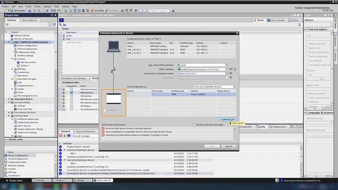Toggle Whole words only in Find and replace
The width and height of the screenshot is (338, 190).
[x=307, y=44]
